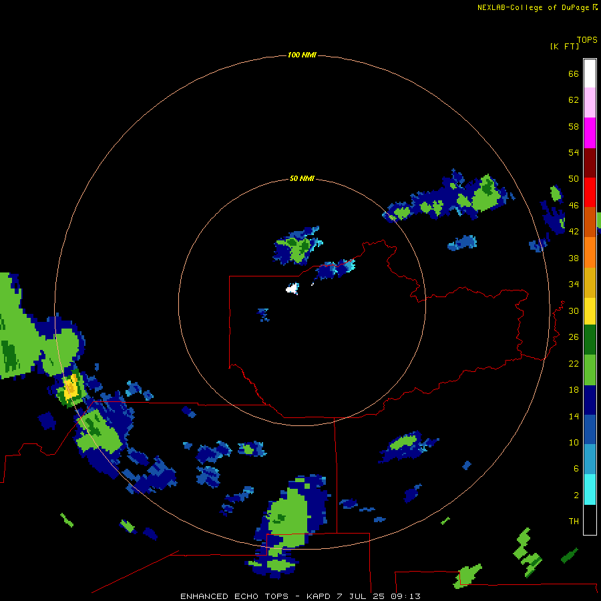Select the black TH threshold swatch
Image resolution: width=601 pixels, height=601 pixels.
[x=590, y=520]
